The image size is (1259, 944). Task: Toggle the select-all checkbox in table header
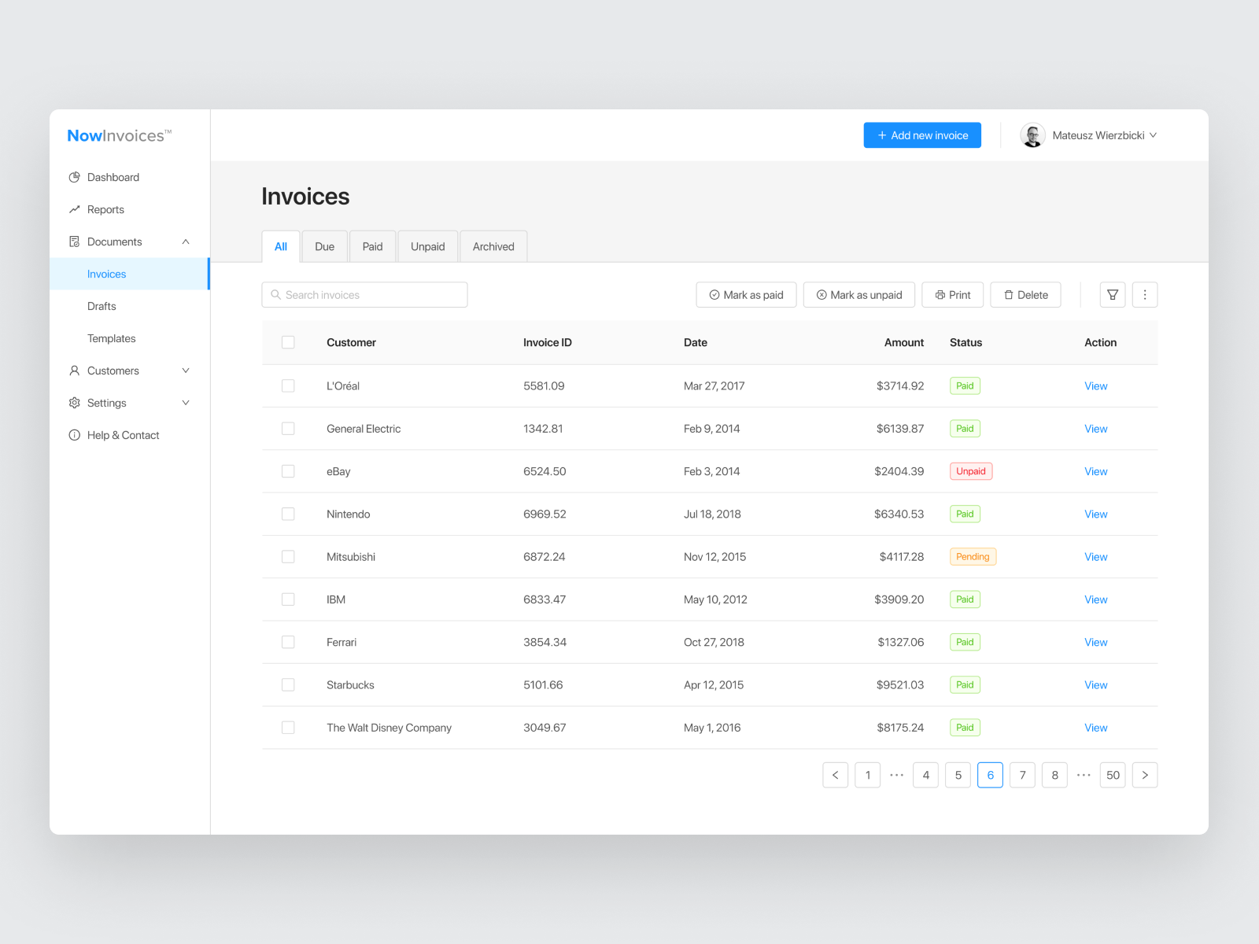pos(288,342)
